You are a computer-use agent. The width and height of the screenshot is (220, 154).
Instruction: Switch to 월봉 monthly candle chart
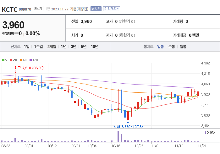point(183,47)
